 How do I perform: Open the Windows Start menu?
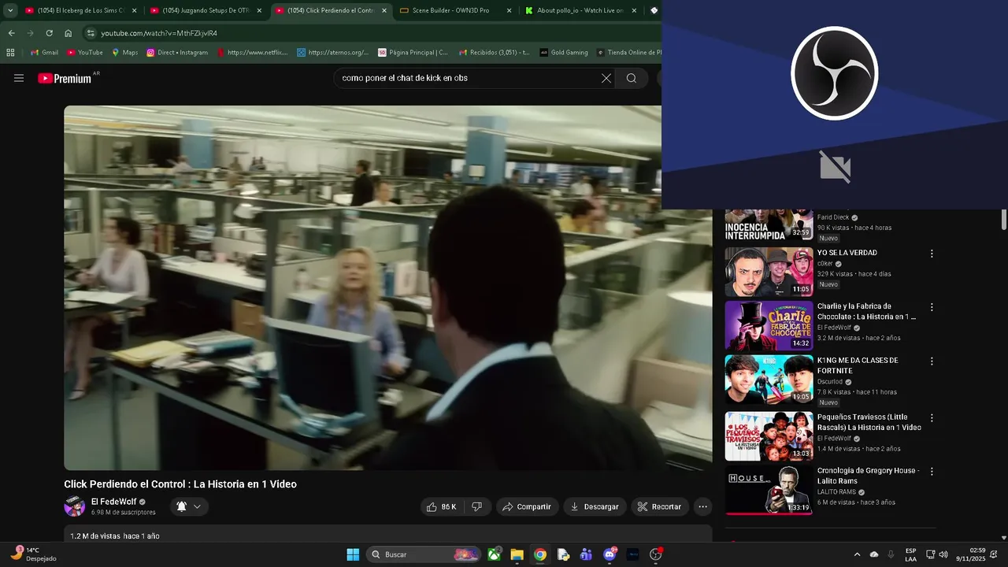click(353, 554)
